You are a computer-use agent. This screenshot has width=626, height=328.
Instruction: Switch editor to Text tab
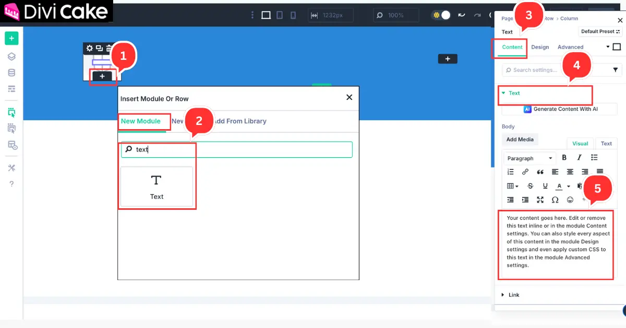tap(606, 143)
